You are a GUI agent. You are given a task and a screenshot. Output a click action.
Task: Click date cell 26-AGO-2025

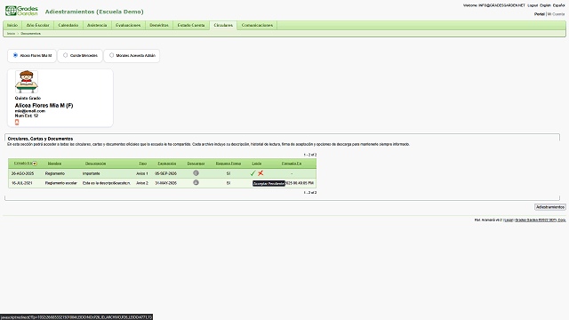(x=22, y=173)
